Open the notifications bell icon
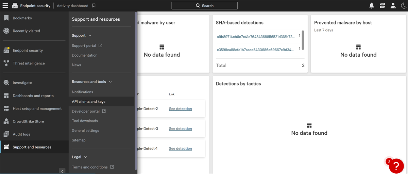Viewport: 408px width, 174px height. click(x=372, y=6)
